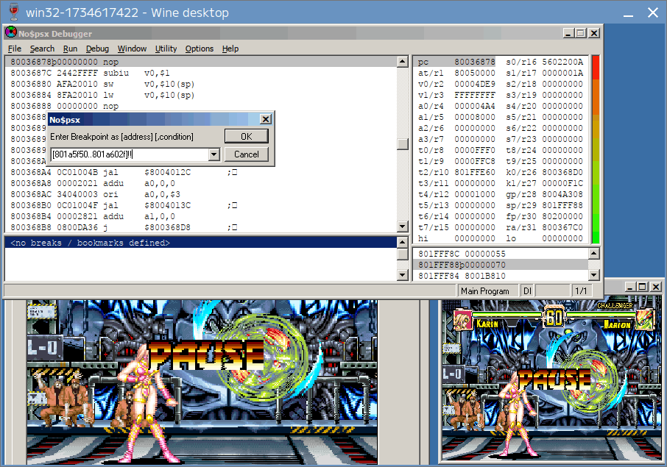667x467 pixels.
Task: Click the ra/r31 register value 800367C0
Action: [562, 227]
